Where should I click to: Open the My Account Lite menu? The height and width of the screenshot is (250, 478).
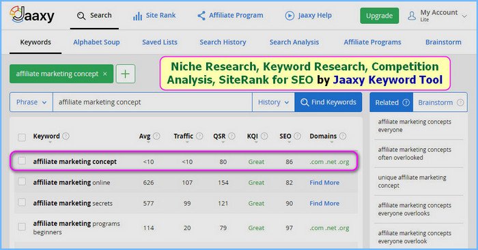pyautogui.click(x=437, y=16)
